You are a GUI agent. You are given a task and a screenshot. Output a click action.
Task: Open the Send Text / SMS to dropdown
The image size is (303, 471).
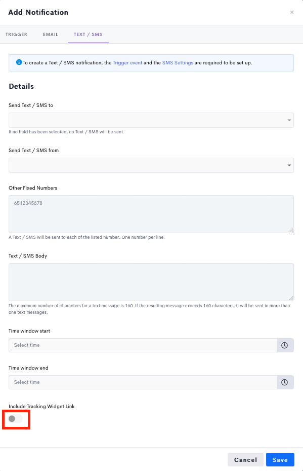[x=151, y=120]
